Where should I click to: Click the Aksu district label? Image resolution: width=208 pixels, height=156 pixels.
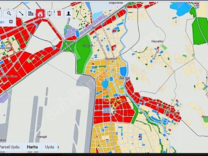point(124,78)
